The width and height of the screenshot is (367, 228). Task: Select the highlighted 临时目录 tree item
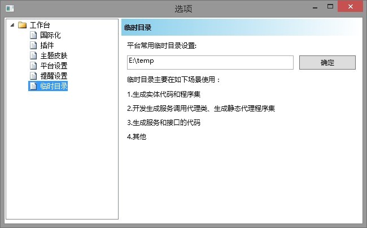click(x=48, y=86)
